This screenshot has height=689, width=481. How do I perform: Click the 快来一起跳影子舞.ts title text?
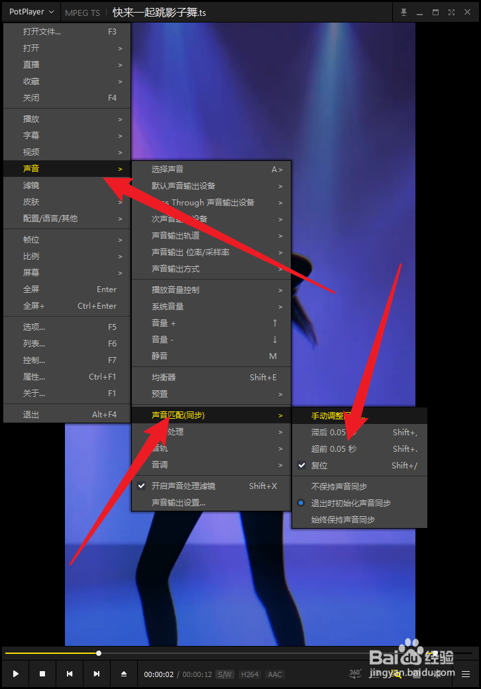click(159, 13)
